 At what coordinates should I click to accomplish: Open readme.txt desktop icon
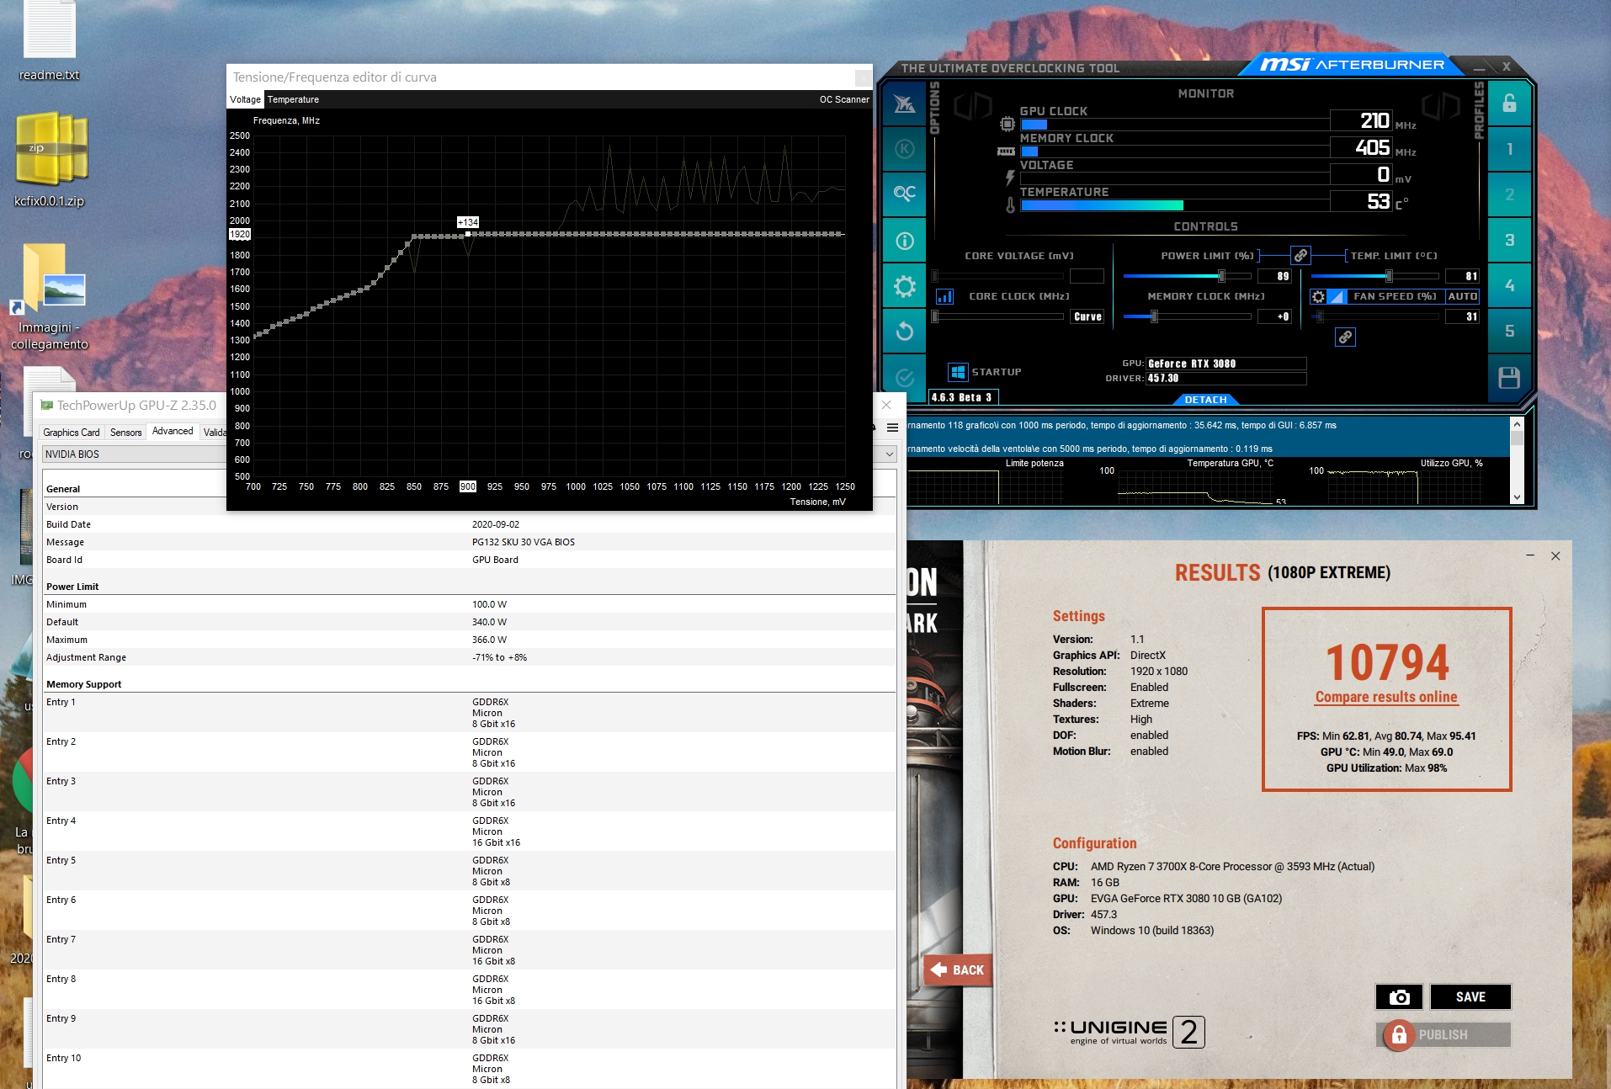click(x=50, y=42)
